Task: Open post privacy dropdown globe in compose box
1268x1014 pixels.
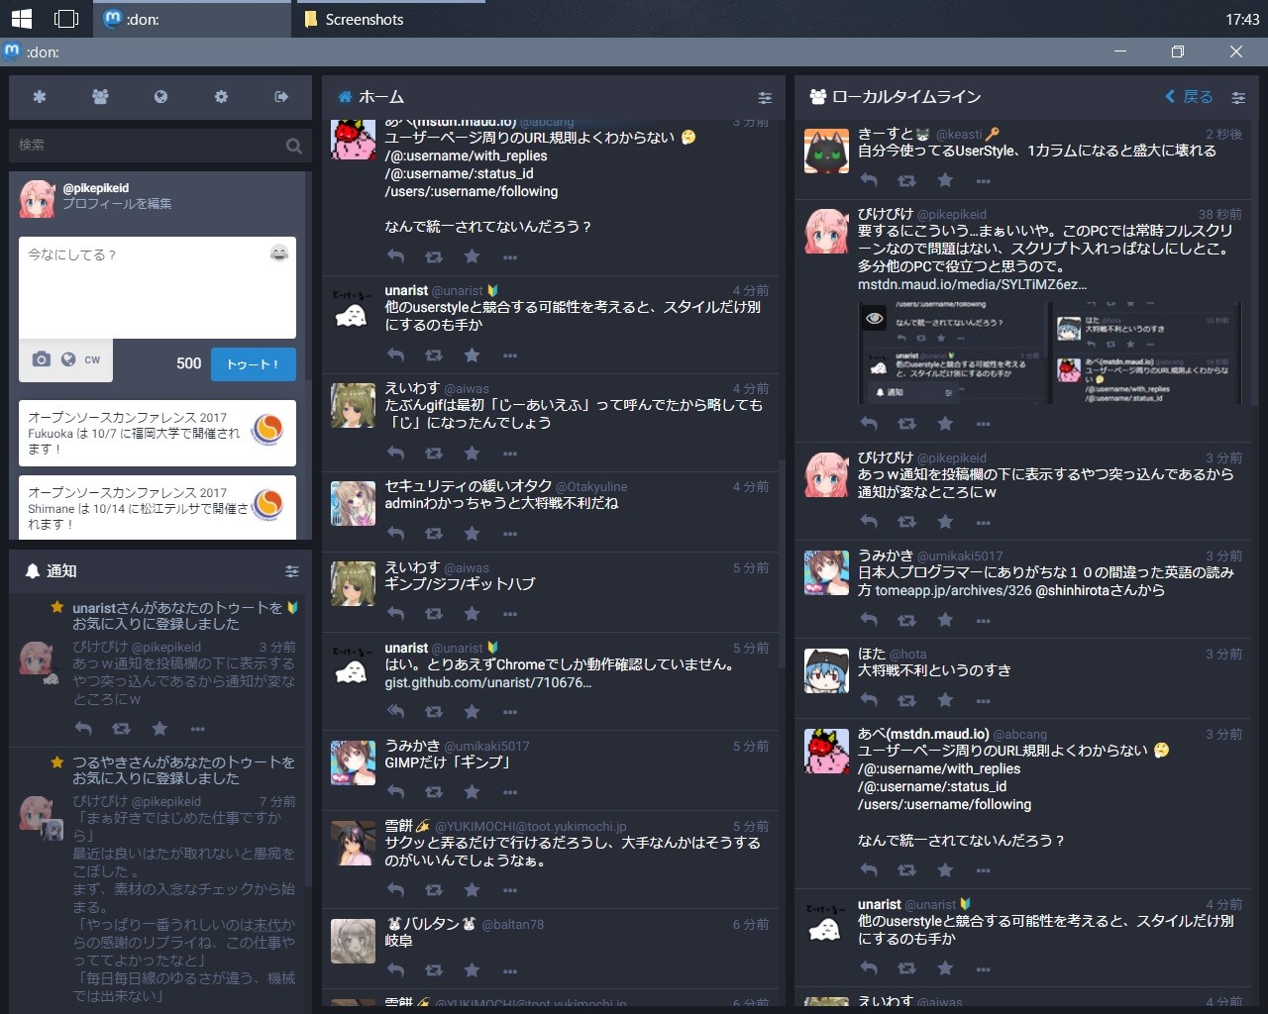Action: pos(68,359)
